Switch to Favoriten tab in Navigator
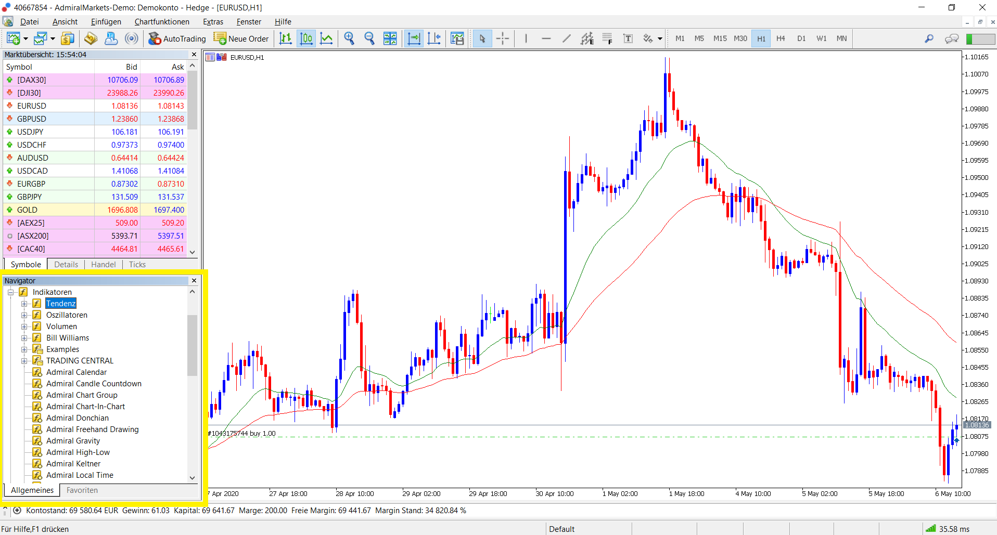Image resolution: width=997 pixels, height=535 pixels. (82, 490)
